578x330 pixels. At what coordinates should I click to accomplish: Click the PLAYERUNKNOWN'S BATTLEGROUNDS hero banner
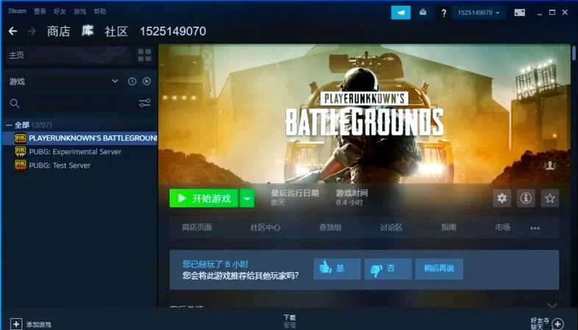click(364, 113)
